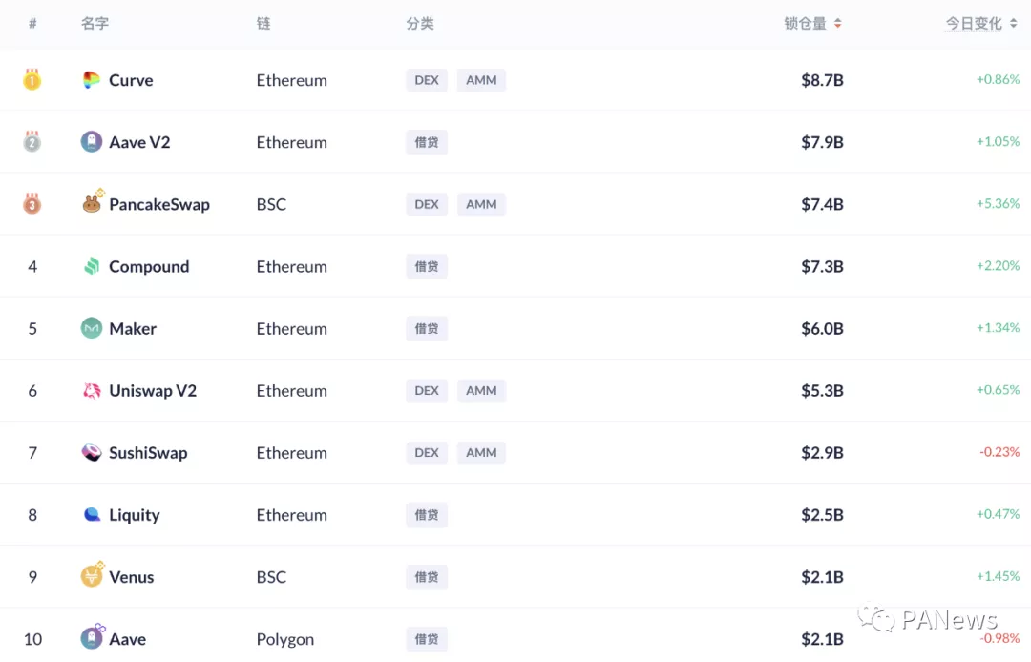Viewport: 1031px width, 662px height.
Task: Click the 名字 column header
Action: [95, 23]
